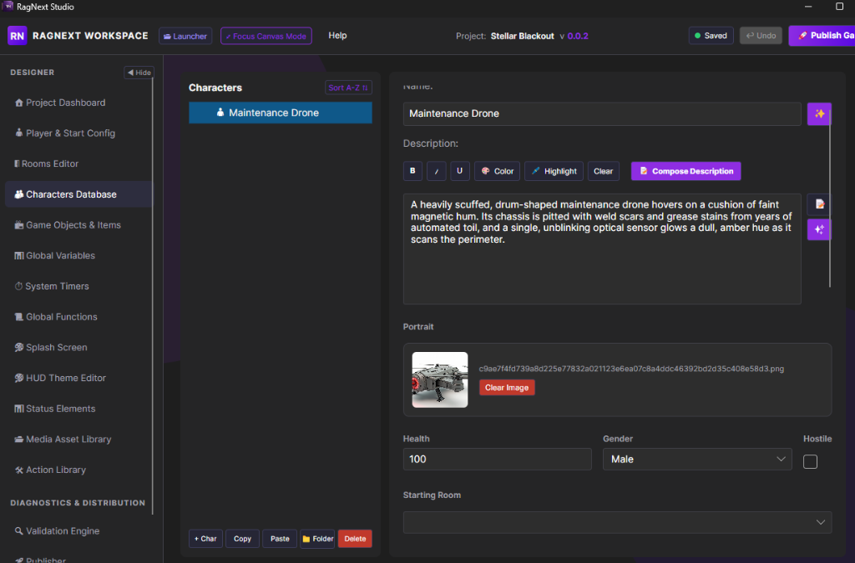Click the project version number 0.0.2
This screenshot has width=855, height=563.
point(578,36)
